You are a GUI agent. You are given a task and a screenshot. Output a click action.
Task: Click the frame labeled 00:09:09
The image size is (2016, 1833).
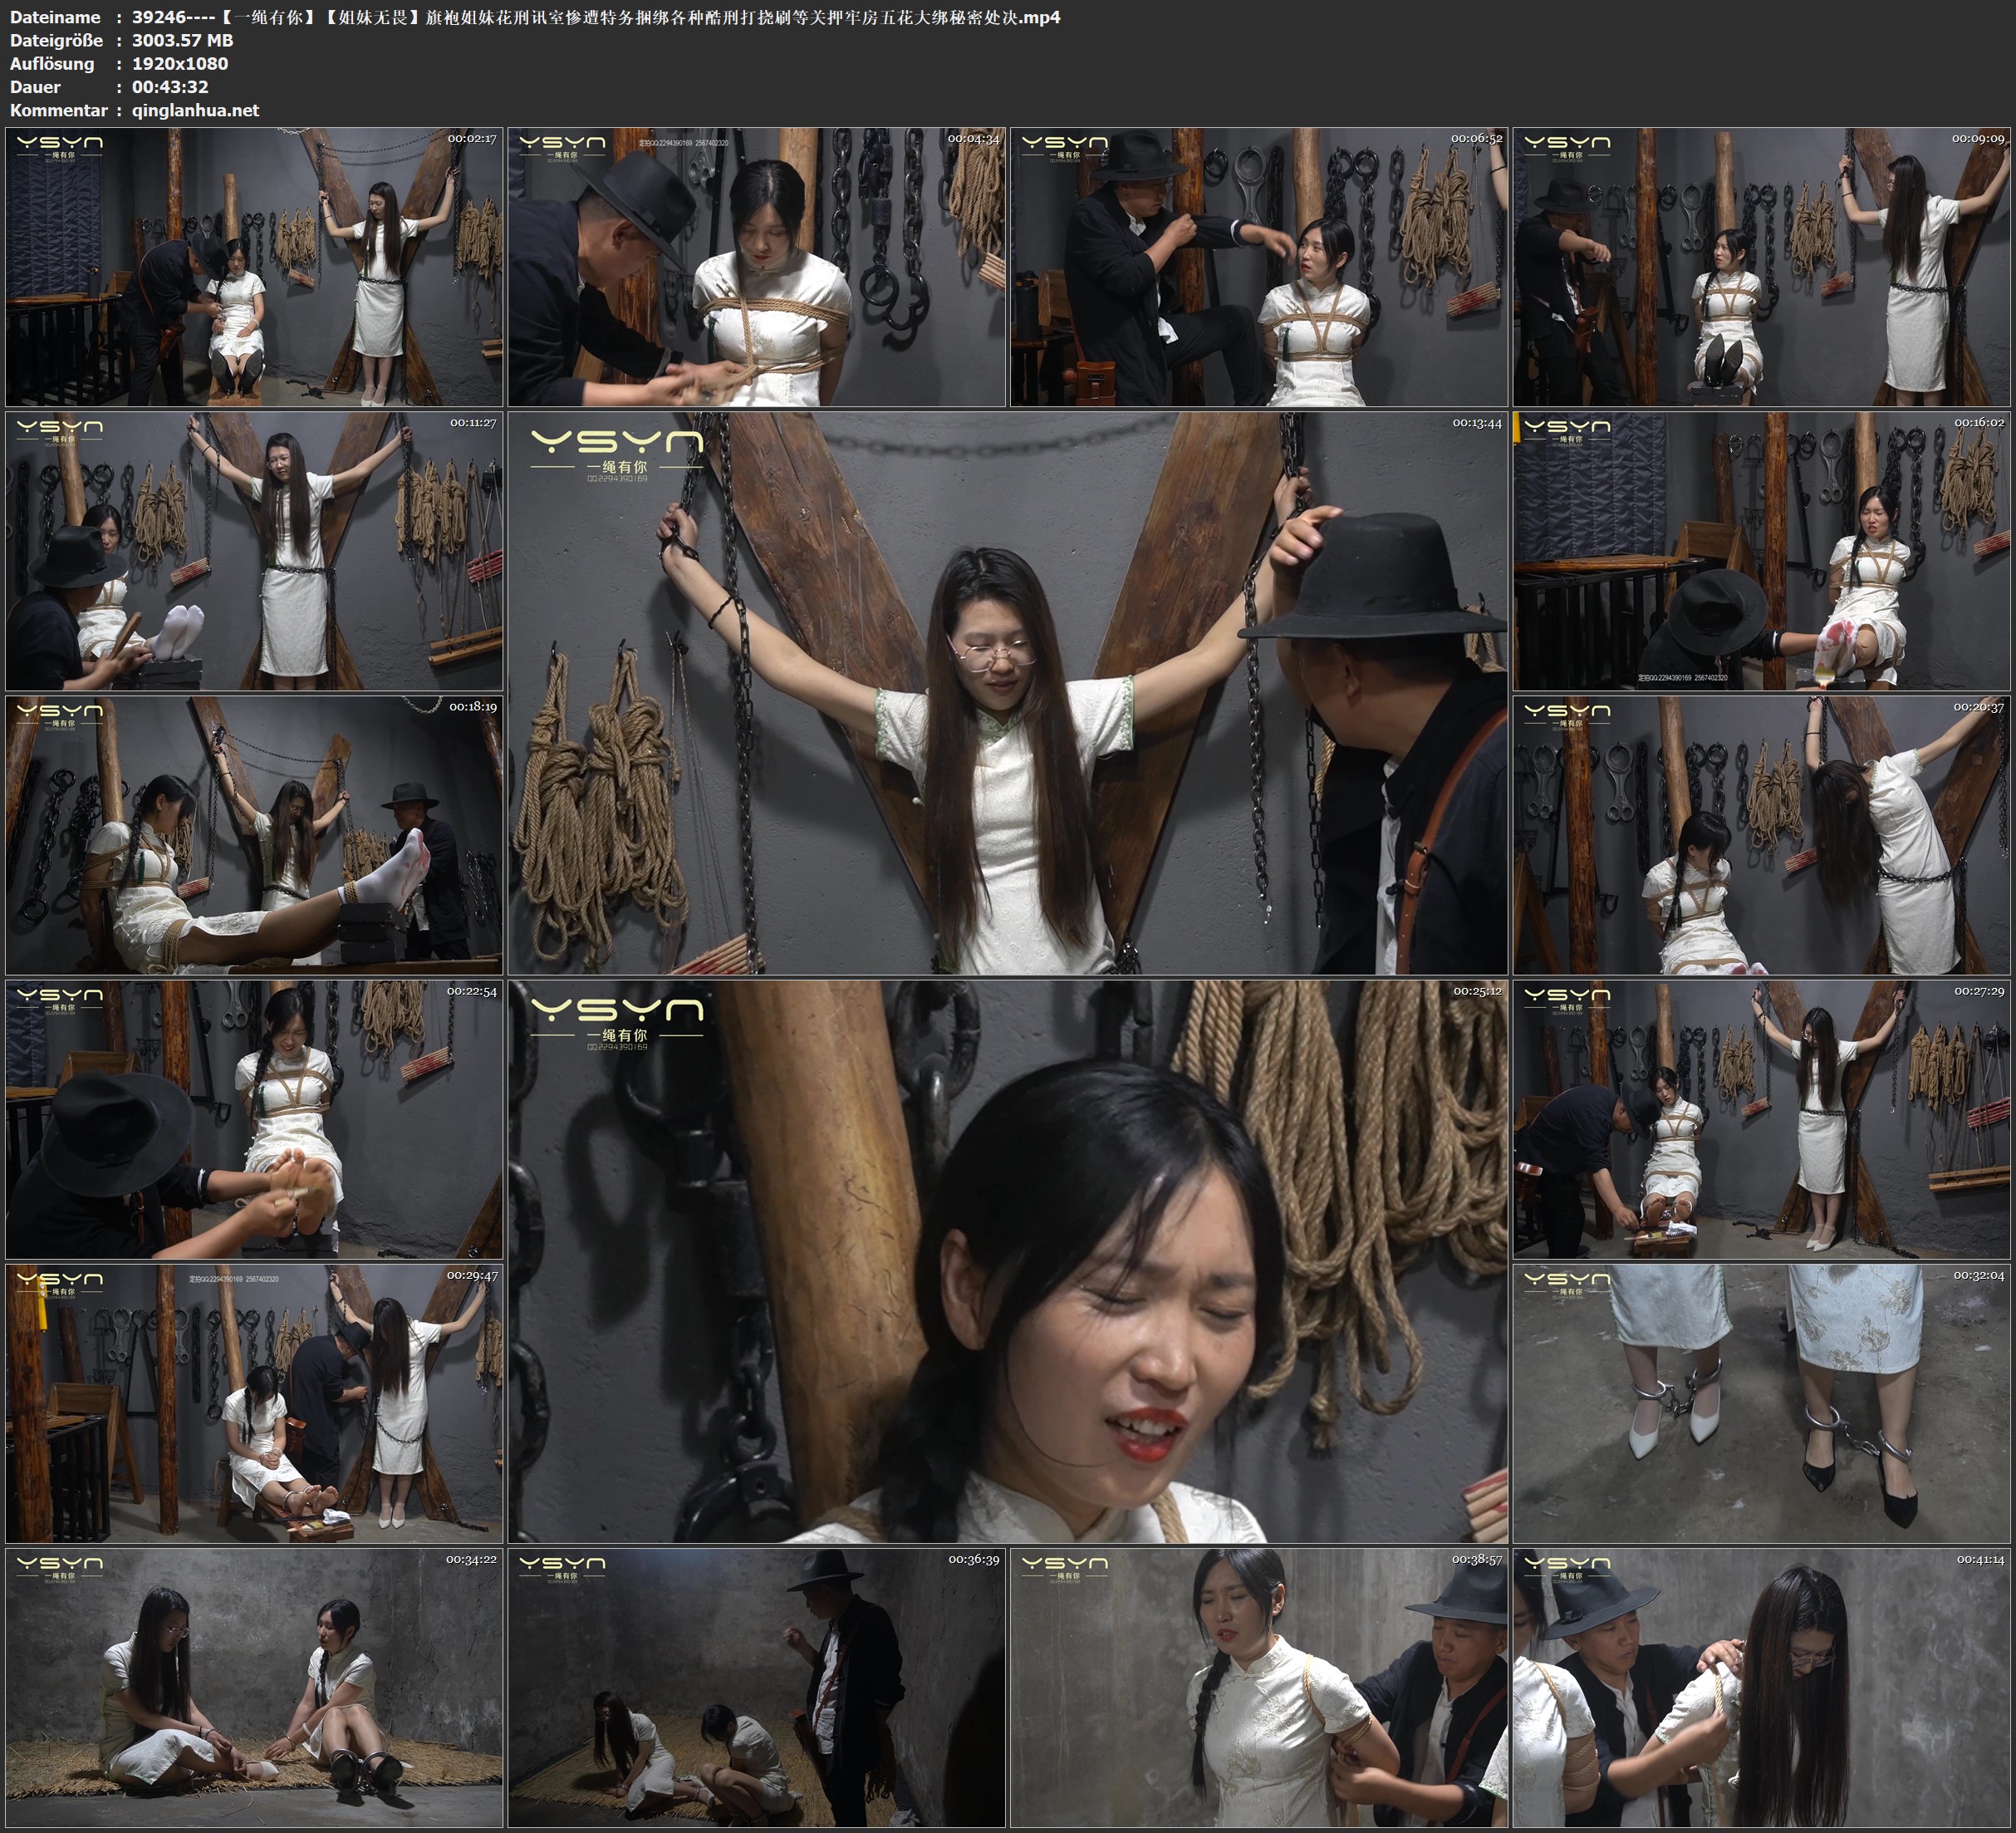click(1762, 266)
